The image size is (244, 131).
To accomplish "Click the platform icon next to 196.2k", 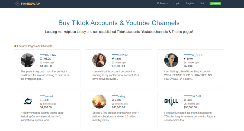I will 41,59.
